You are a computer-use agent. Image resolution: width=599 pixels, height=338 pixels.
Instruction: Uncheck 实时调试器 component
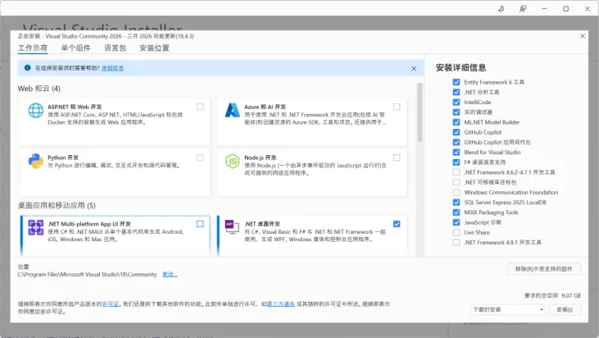point(456,112)
